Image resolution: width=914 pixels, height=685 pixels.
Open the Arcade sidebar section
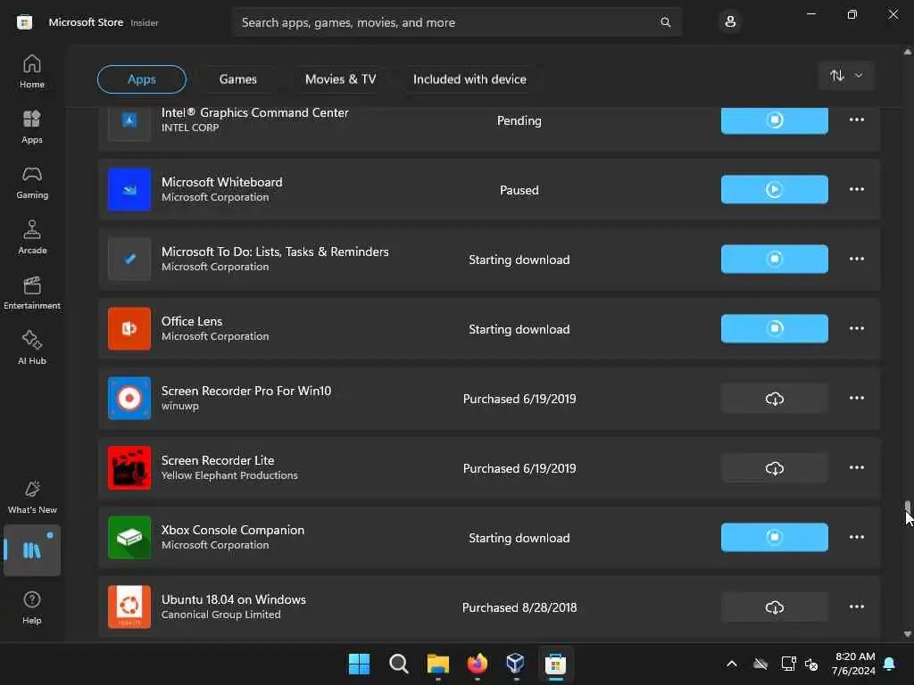(x=32, y=237)
